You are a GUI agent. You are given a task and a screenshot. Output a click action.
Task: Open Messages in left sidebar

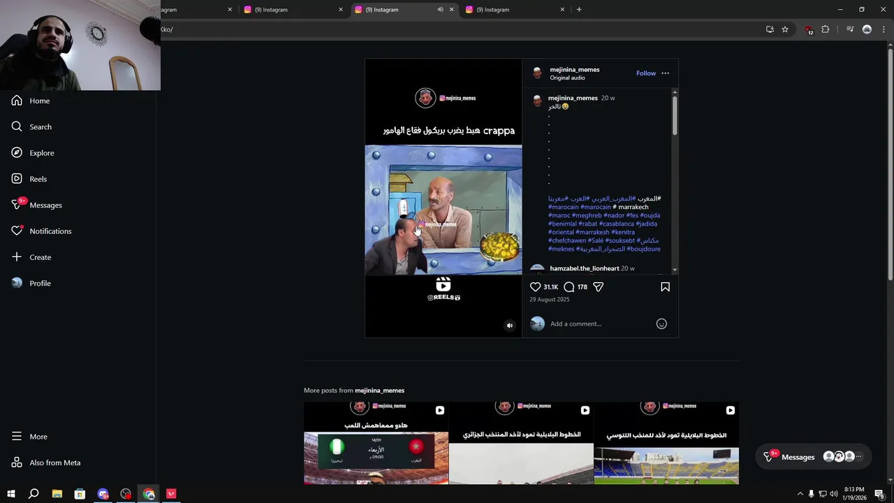click(x=37, y=205)
